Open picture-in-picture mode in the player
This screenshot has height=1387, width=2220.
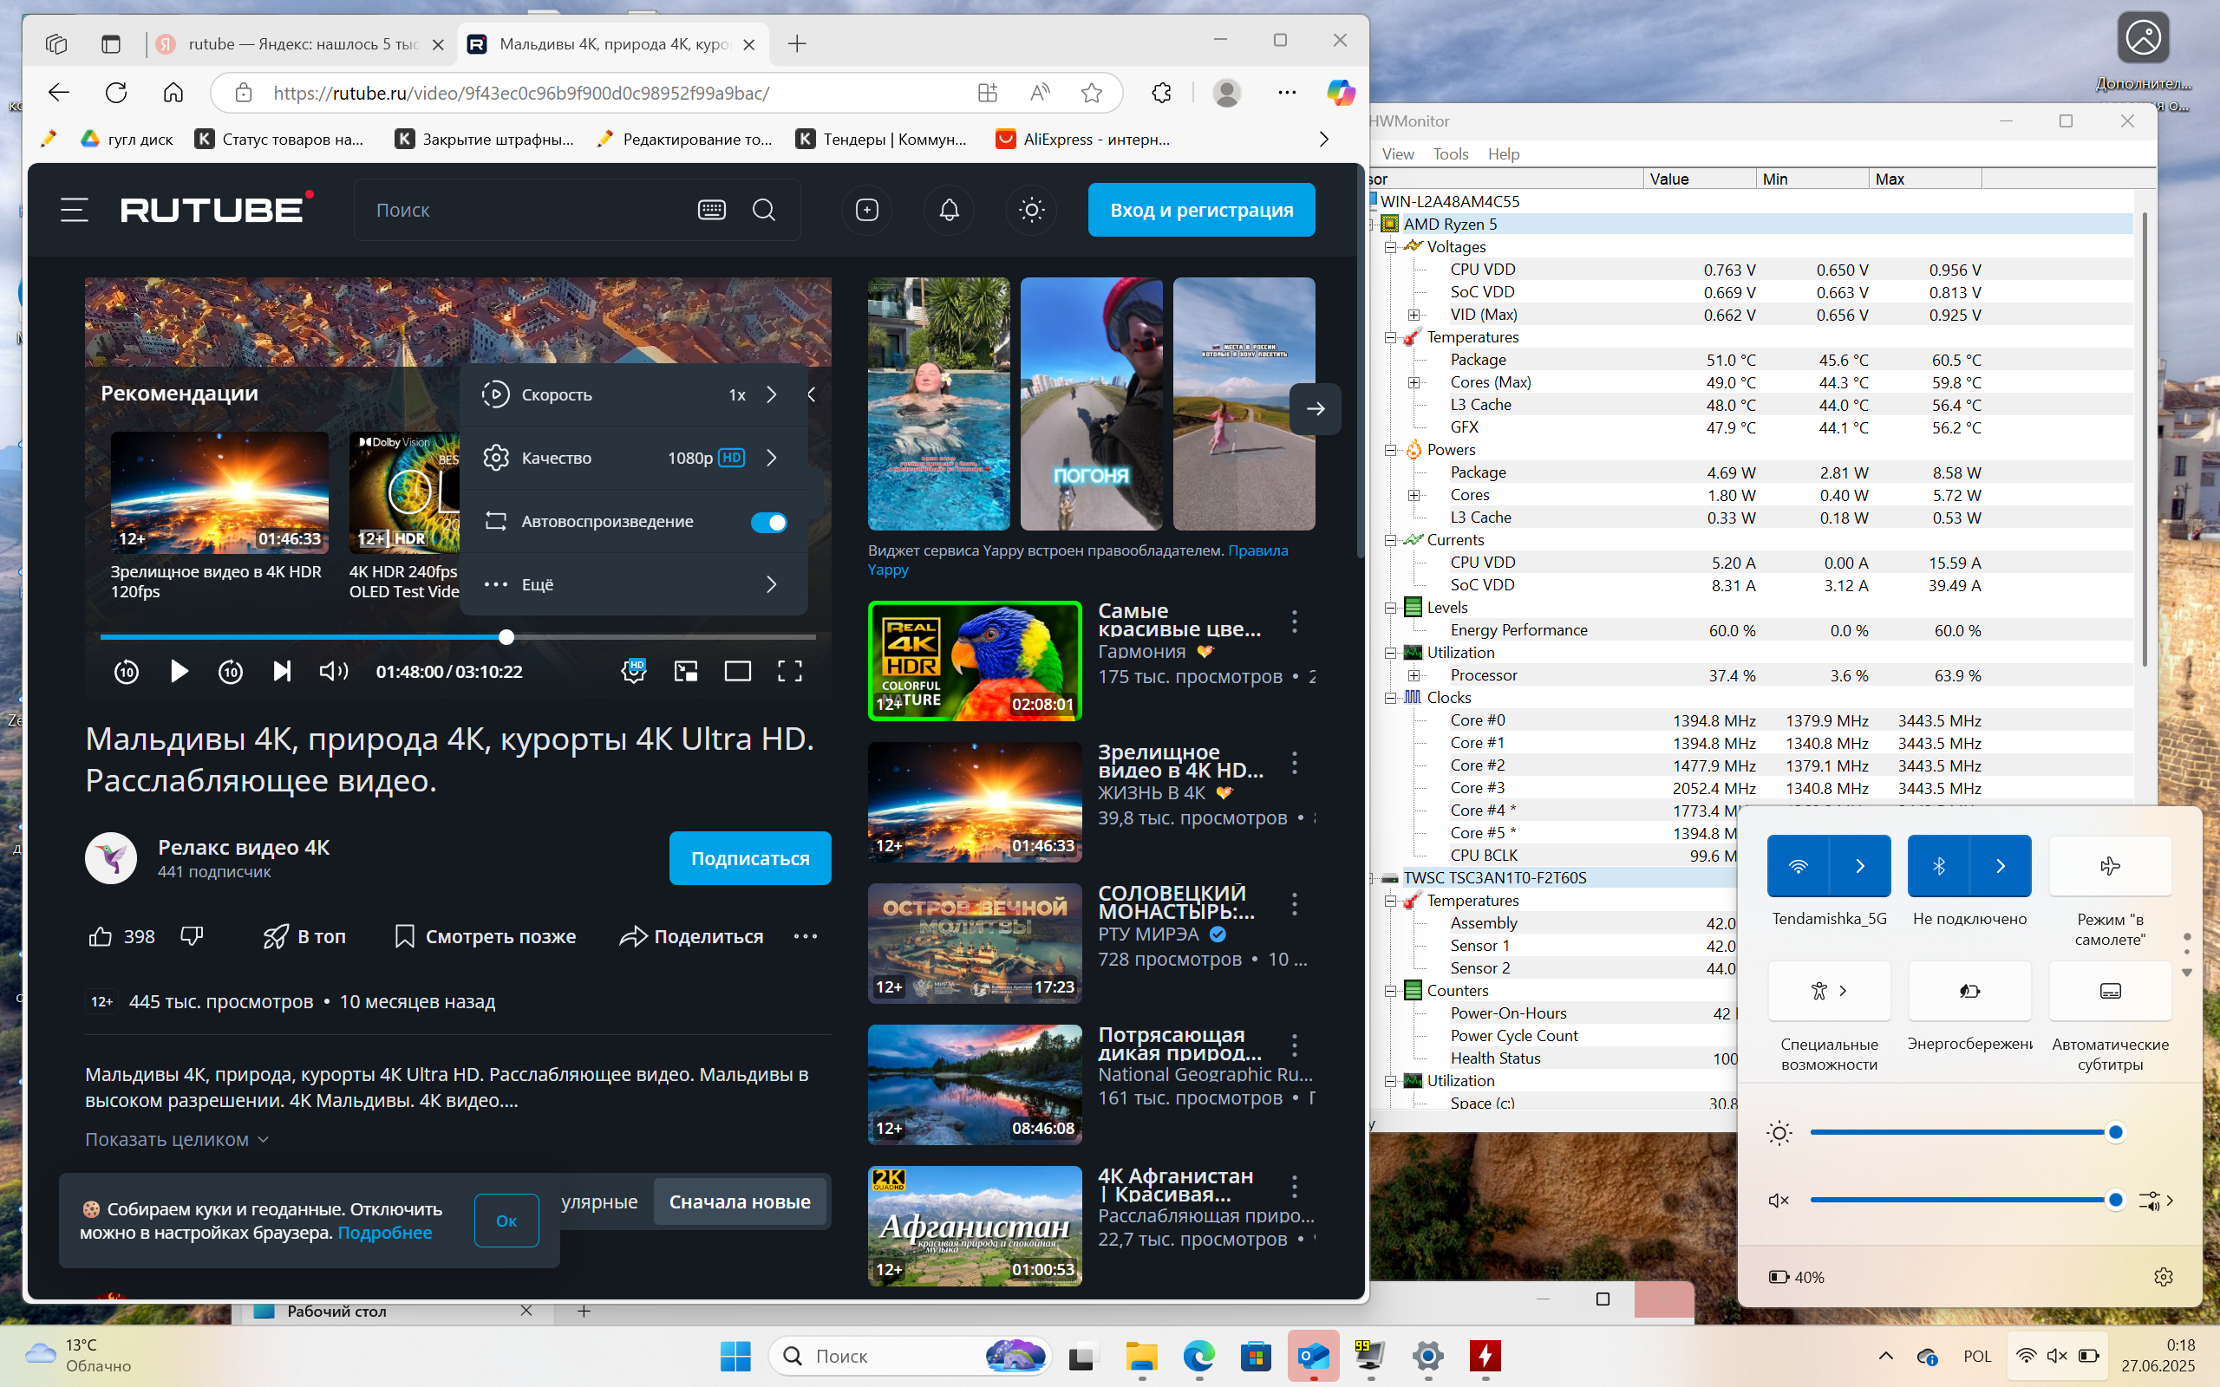(x=685, y=672)
